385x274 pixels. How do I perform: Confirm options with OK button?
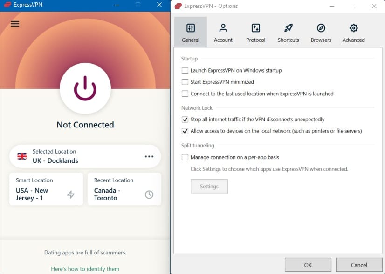pyautogui.click(x=308, y=265)
